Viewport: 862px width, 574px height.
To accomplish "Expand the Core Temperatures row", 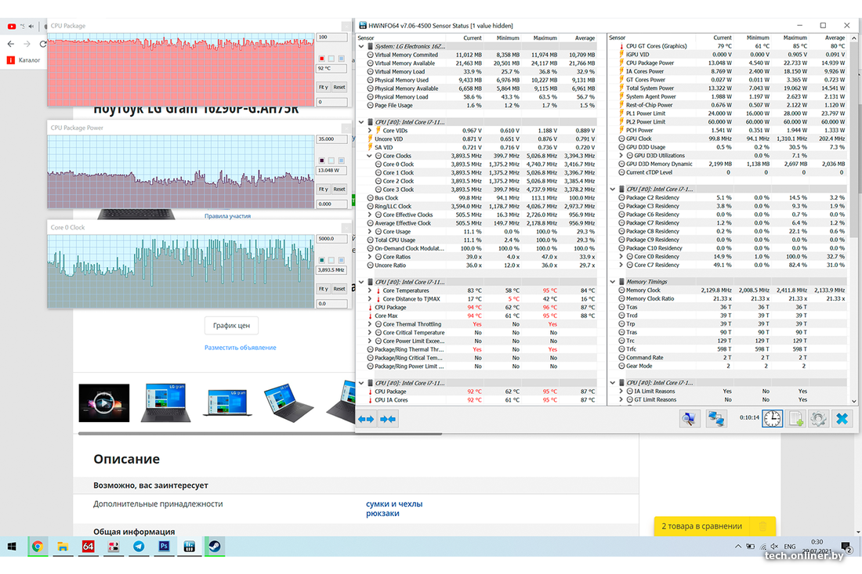I will pos(371,291).
